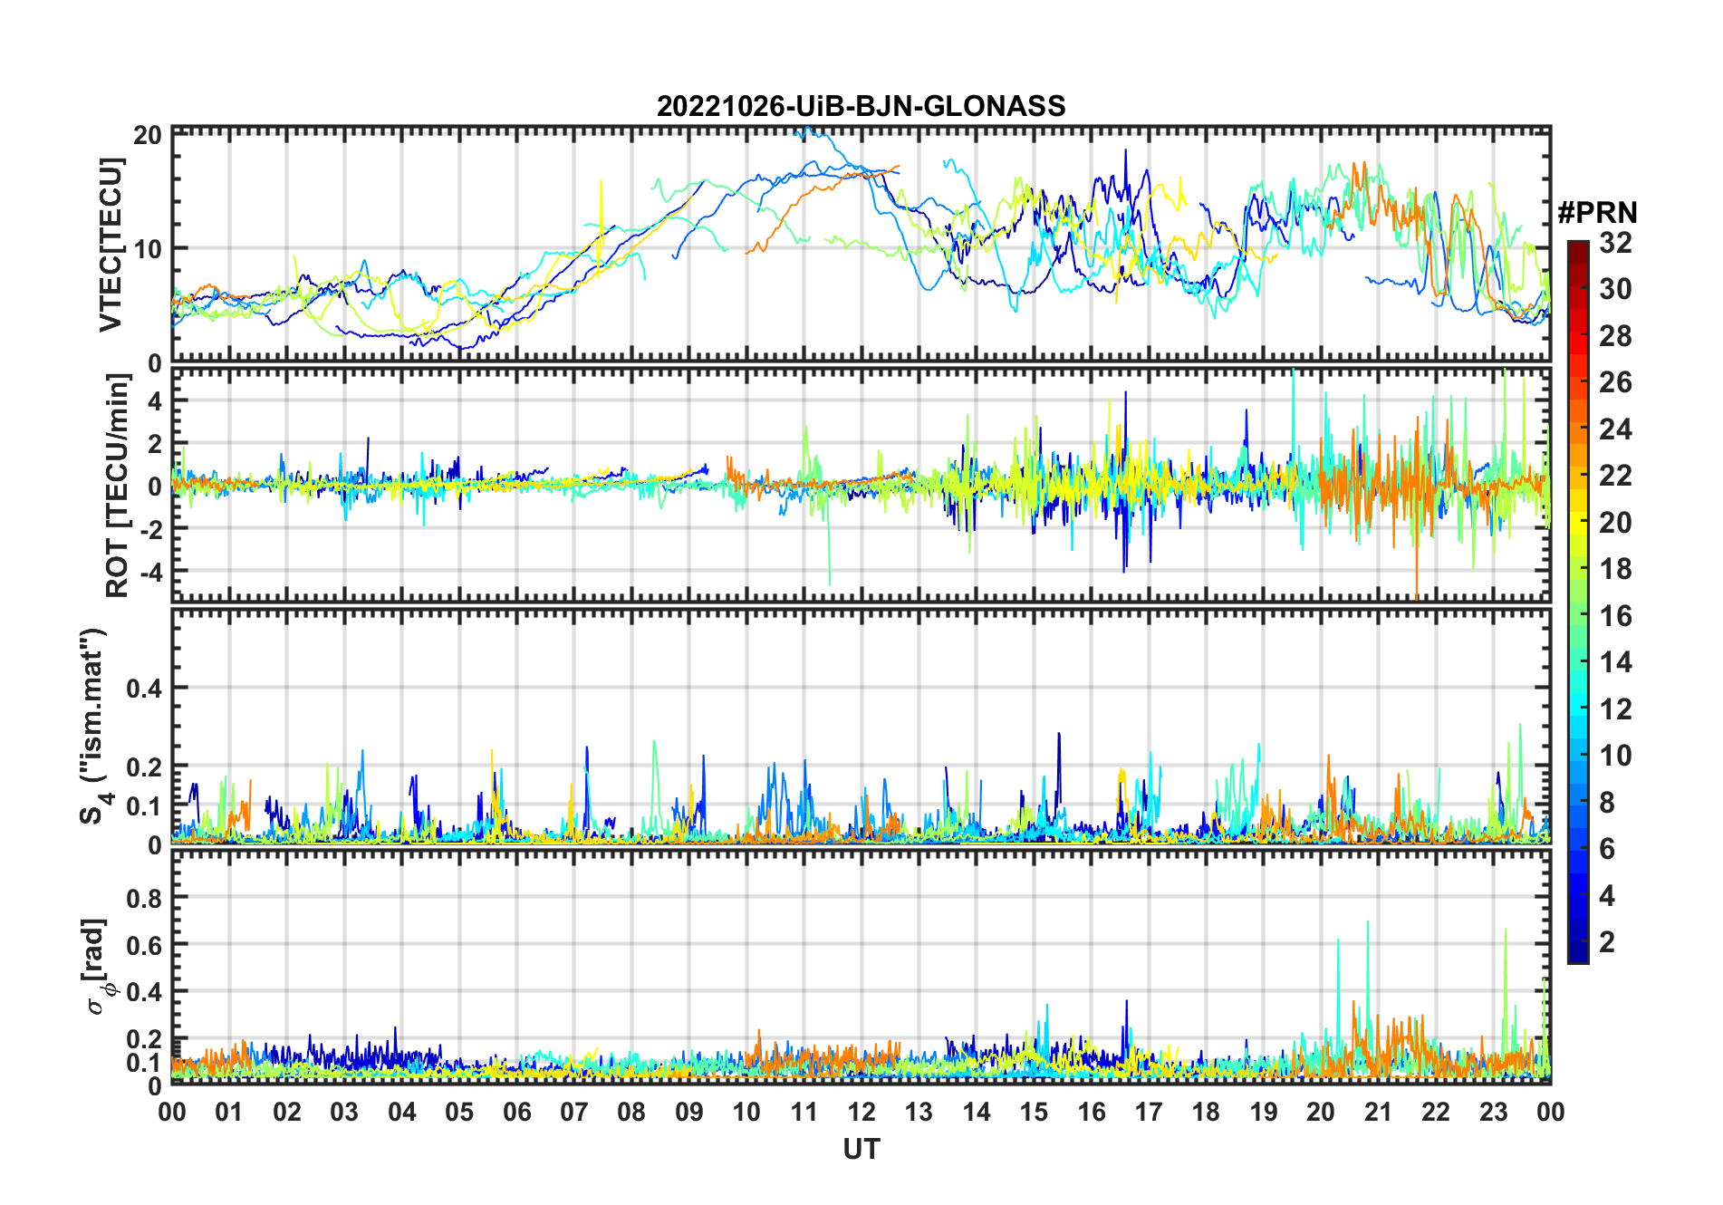Click the UT x-axis label
Image resolution: width=1723 pixels, height=1205 pixels.
[861, 1149]
